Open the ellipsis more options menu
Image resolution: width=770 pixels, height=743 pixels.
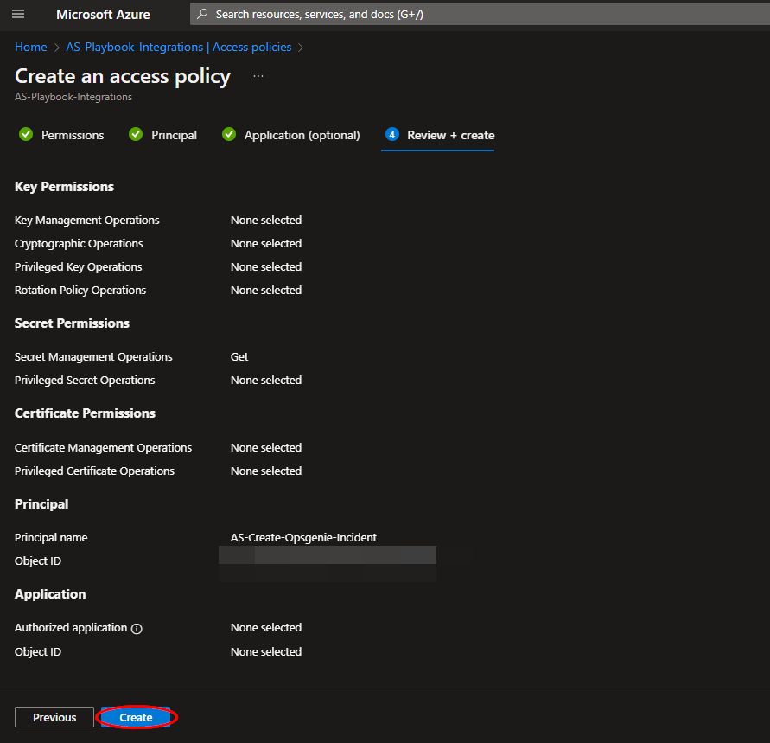point(258,76)
